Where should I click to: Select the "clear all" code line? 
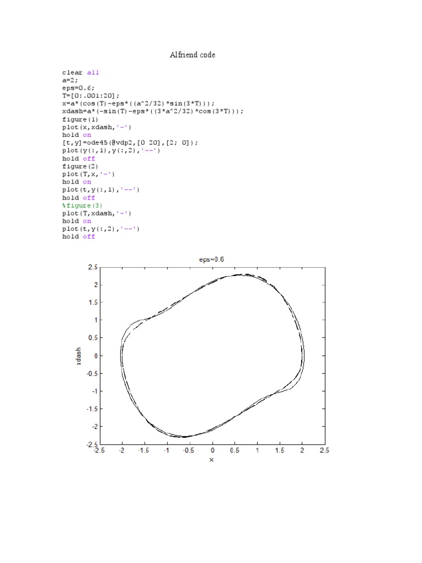pos(80,73)
